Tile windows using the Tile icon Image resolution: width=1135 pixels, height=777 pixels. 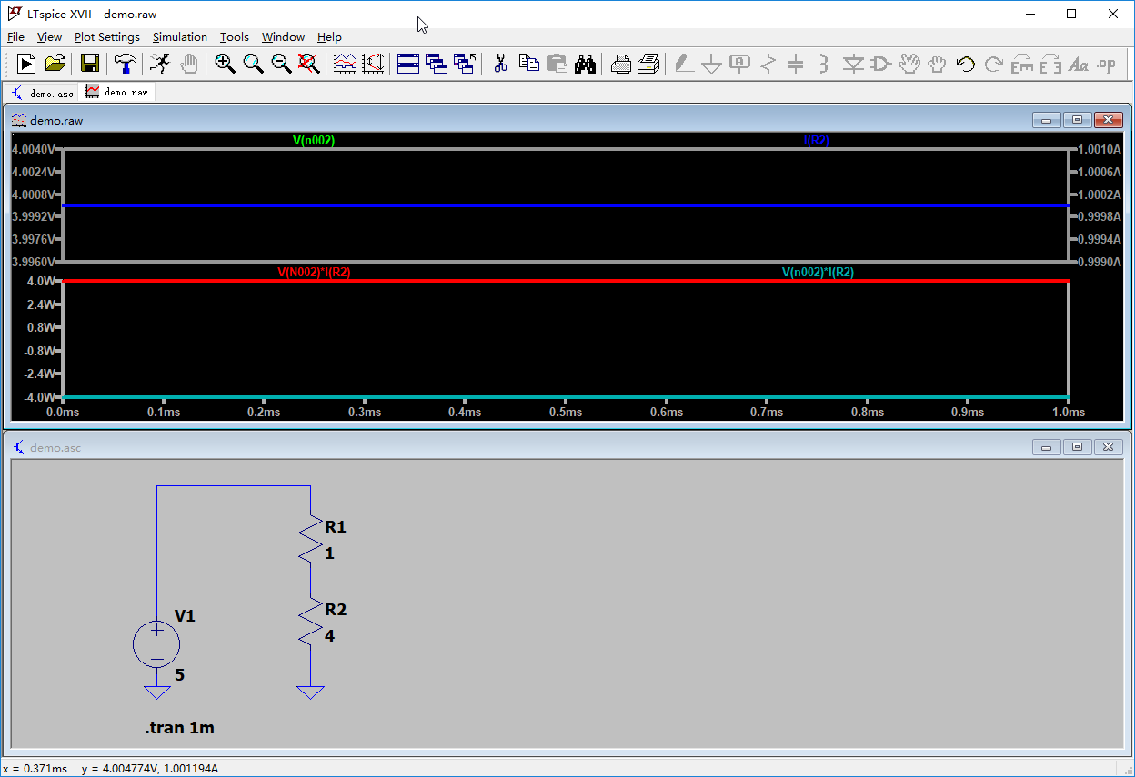coord(408,63)
